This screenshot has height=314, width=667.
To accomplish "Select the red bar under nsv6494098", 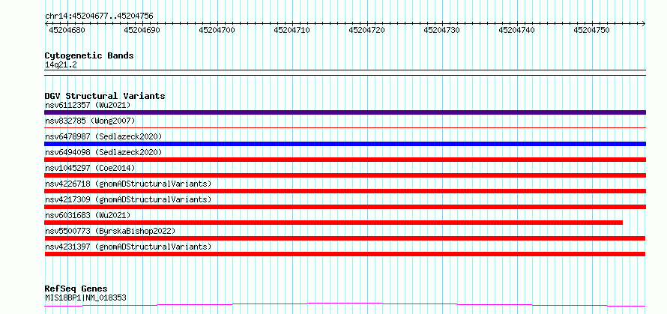I will (x=345, y=160).
